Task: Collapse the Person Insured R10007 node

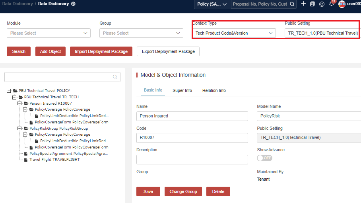Action: click(20, 103)
